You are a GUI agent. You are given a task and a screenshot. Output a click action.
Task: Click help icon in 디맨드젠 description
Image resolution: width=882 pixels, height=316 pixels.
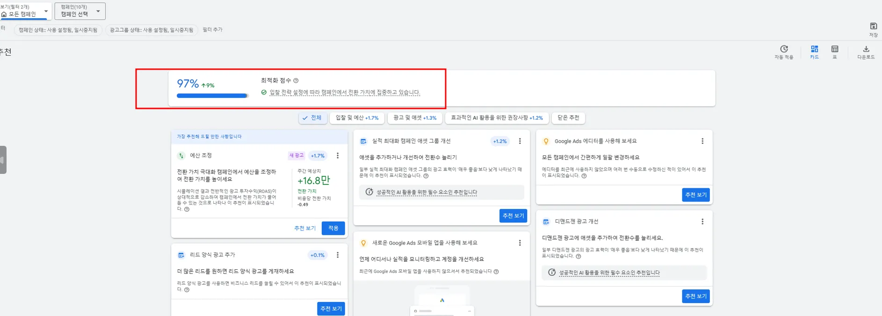pos(578,256)
